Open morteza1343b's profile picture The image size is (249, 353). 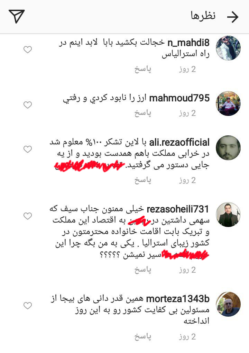(x=228, y=304)
